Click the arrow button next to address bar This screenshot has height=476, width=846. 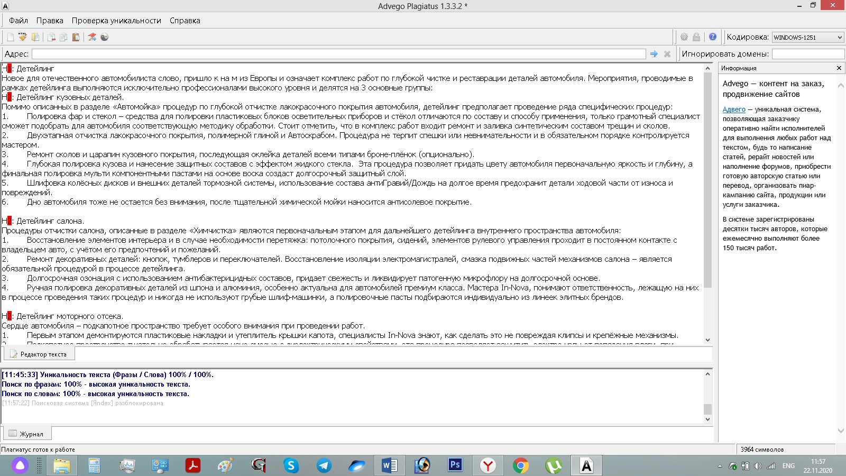(655, 53)
